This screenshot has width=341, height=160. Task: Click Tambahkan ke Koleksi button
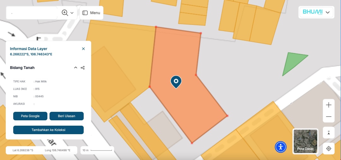coord(49,130)
